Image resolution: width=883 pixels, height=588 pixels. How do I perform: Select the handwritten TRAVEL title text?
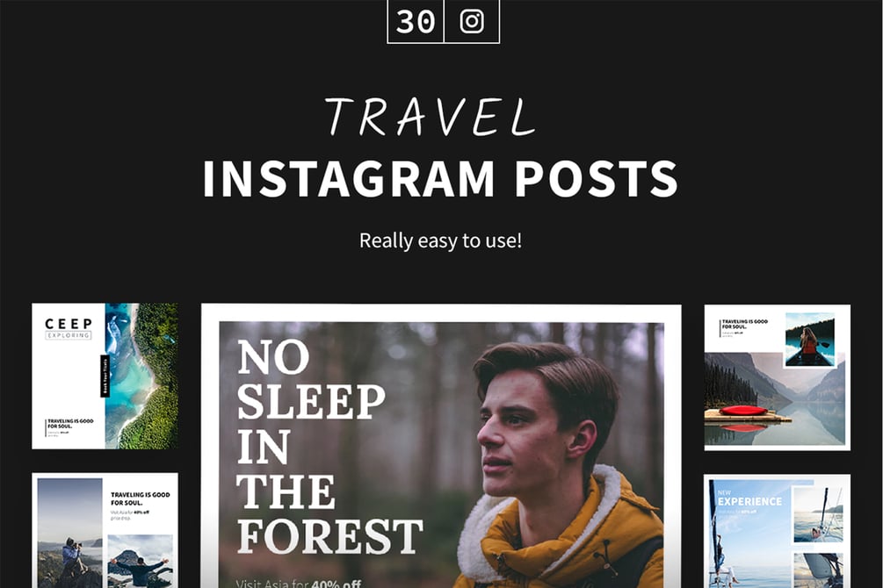[x=431, y=117]
